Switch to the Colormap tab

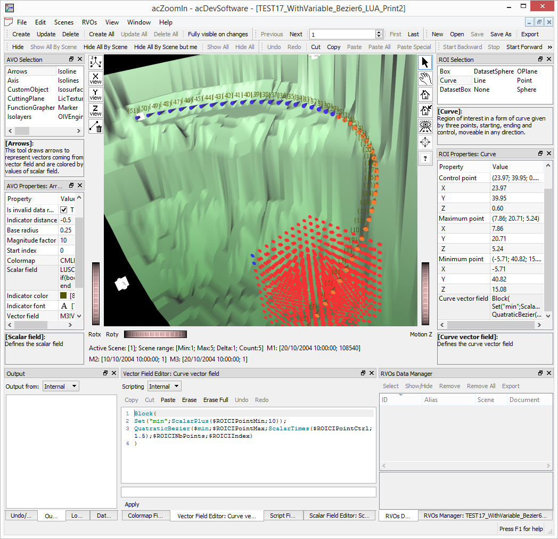click(145, 516)
